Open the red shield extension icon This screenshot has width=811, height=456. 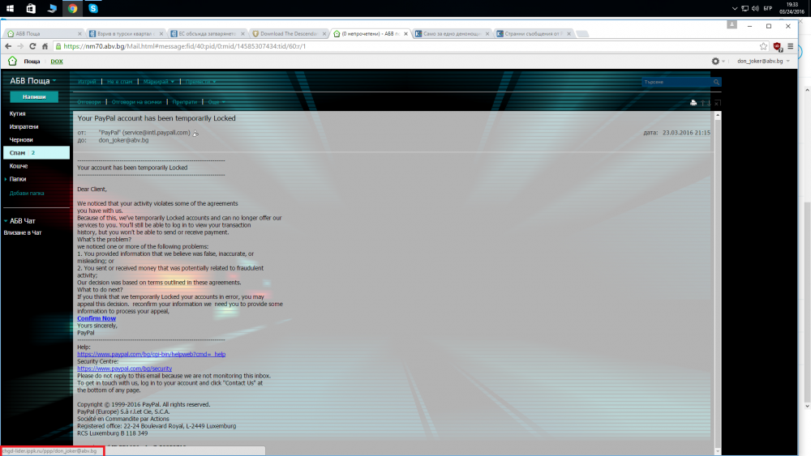tap(778, 46)
